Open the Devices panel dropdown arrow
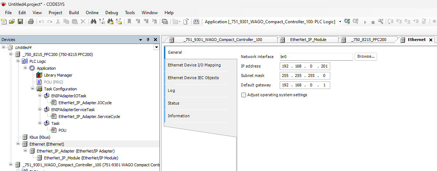The height and width of the screenshot is (171, 437). pyautogui.click(x=141, y=40)
